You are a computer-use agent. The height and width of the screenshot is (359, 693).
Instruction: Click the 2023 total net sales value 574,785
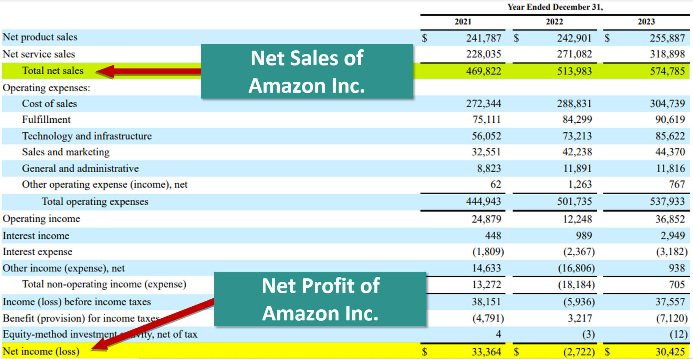click(667, 71)
